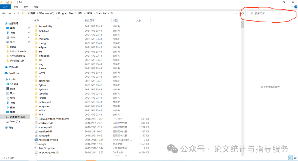Expand the ribbon with the chevron
This screenshot has width=298, height=161.
(x=292, y=7)
